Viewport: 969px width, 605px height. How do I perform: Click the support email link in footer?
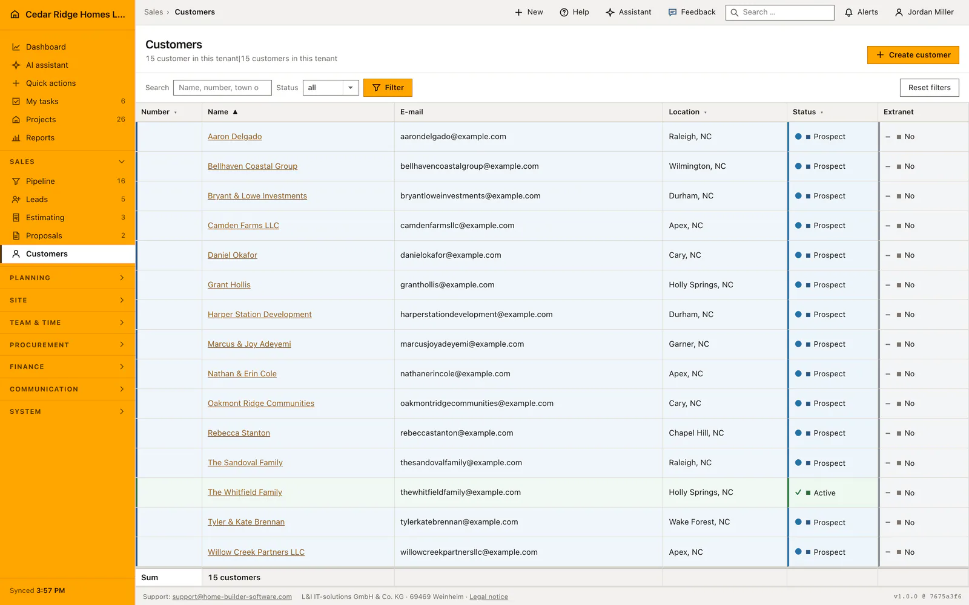coord(232,597)
